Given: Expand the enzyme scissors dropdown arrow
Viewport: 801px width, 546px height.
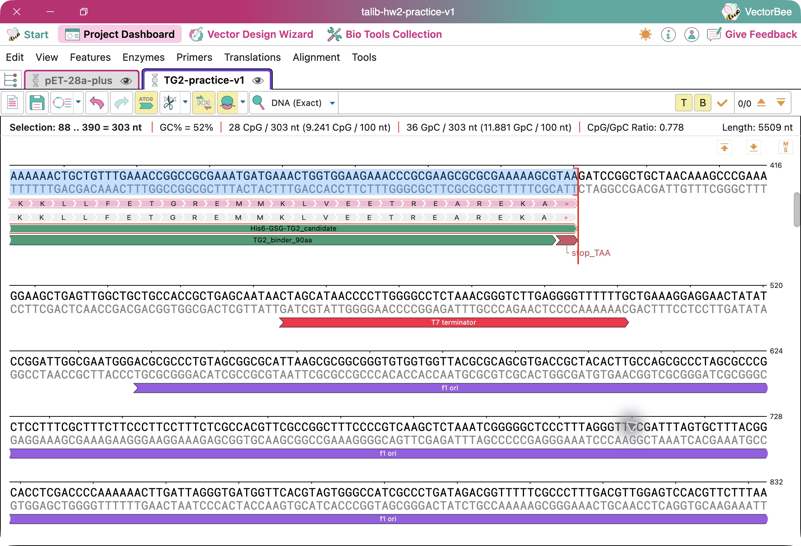Looking at the screenshot, I should tap(185, 102).
